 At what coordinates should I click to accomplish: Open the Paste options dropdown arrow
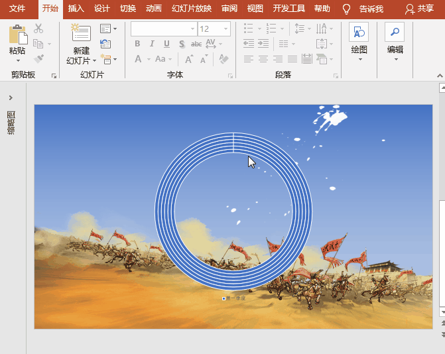(18, 61)
